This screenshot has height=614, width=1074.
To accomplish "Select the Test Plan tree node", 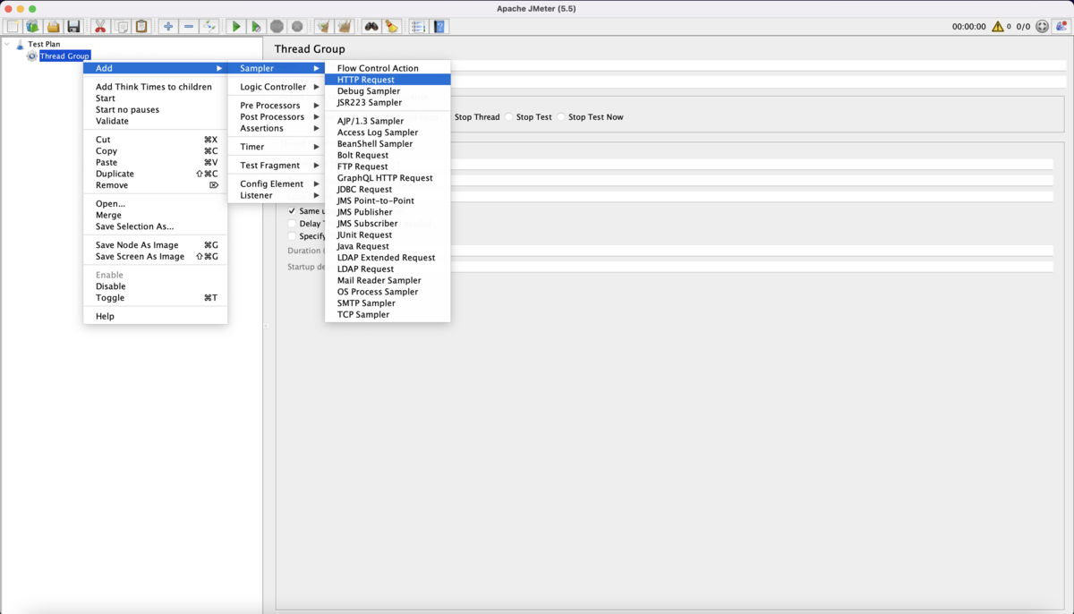I will pos(44,44).
